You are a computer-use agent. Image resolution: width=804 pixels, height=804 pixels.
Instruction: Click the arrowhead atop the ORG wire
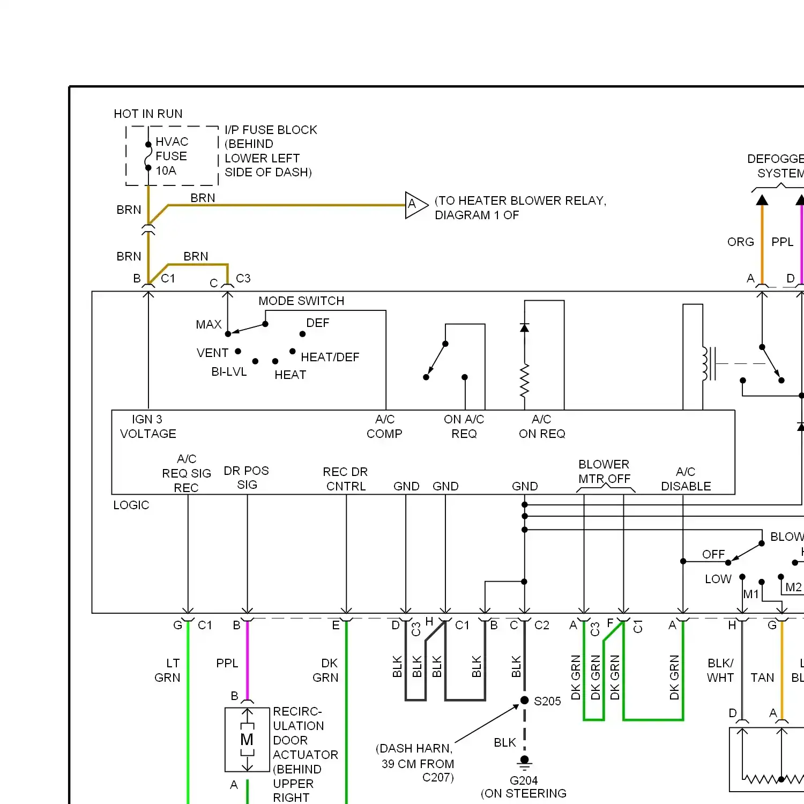[x=762, y=200]
